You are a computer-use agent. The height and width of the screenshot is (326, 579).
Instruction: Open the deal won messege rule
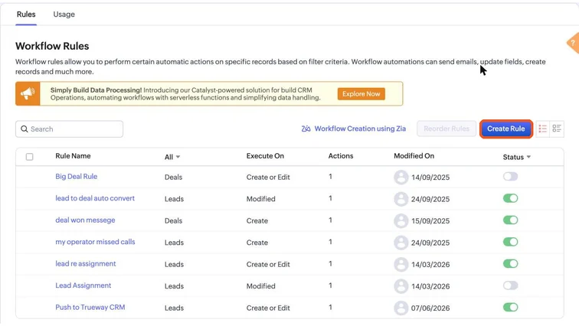85,220
